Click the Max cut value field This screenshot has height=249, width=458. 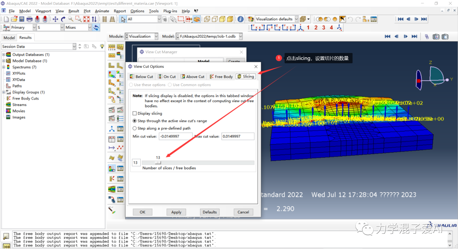(238, 137)
